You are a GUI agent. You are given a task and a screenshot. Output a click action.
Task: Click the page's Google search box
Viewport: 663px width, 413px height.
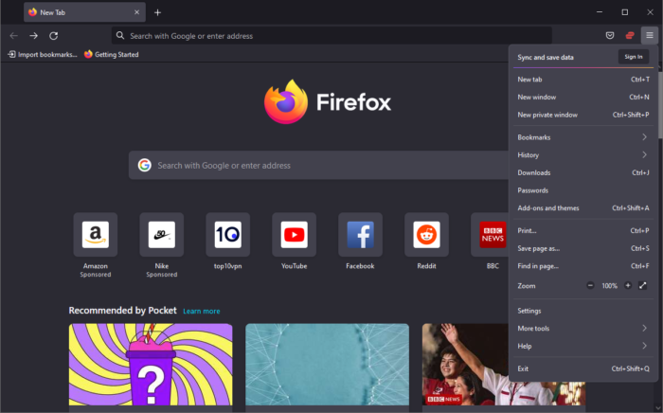(319, 165)
